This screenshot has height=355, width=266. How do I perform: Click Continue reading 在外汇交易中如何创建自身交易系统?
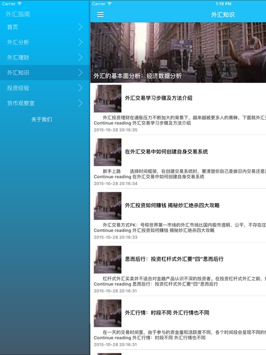149,177
